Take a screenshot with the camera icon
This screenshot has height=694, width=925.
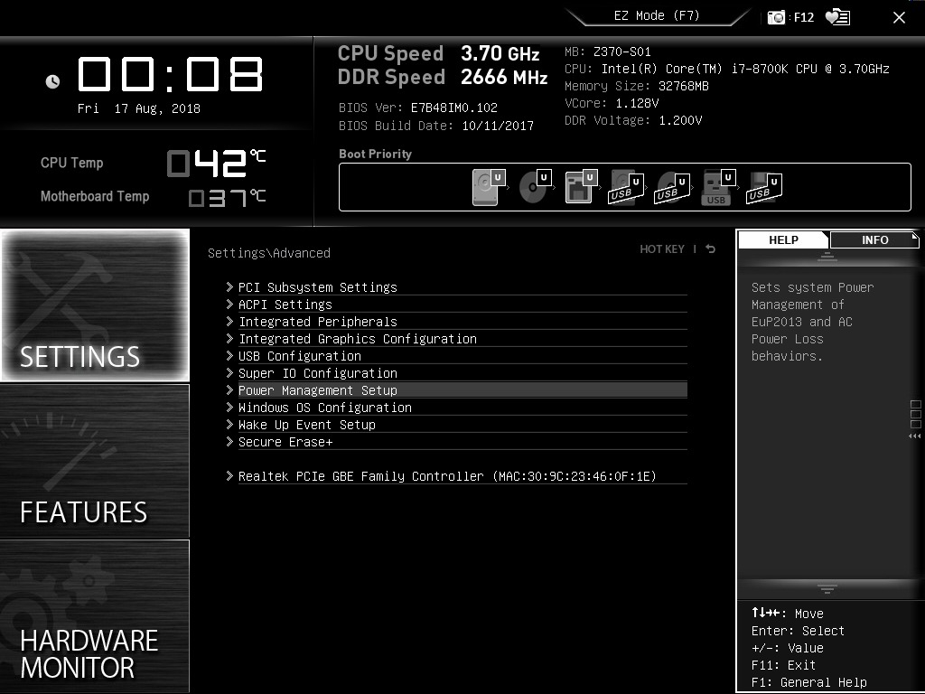774,15
